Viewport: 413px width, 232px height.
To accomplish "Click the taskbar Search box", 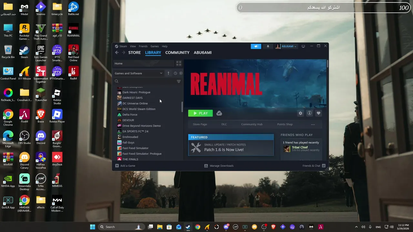I will point(121,227).
